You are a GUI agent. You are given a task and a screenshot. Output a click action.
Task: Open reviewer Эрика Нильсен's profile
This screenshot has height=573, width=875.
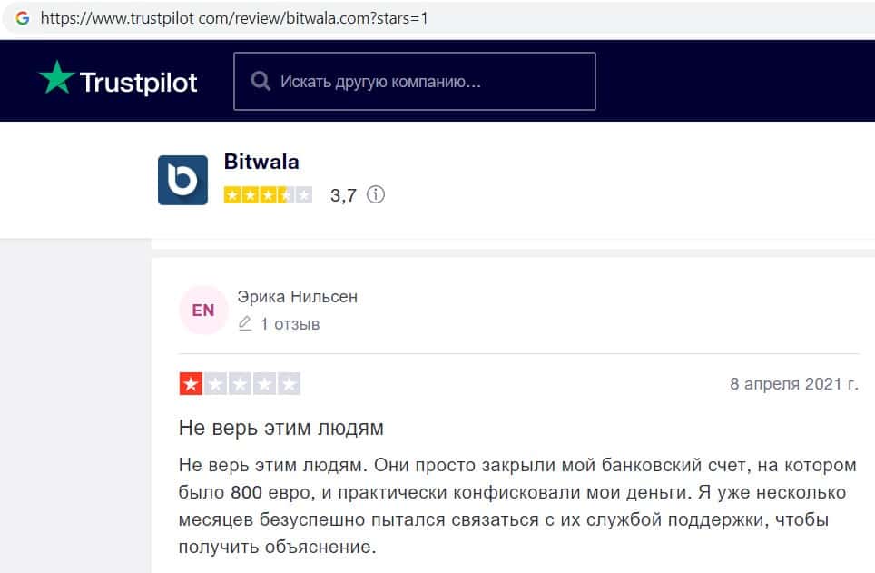pos(298,297)
